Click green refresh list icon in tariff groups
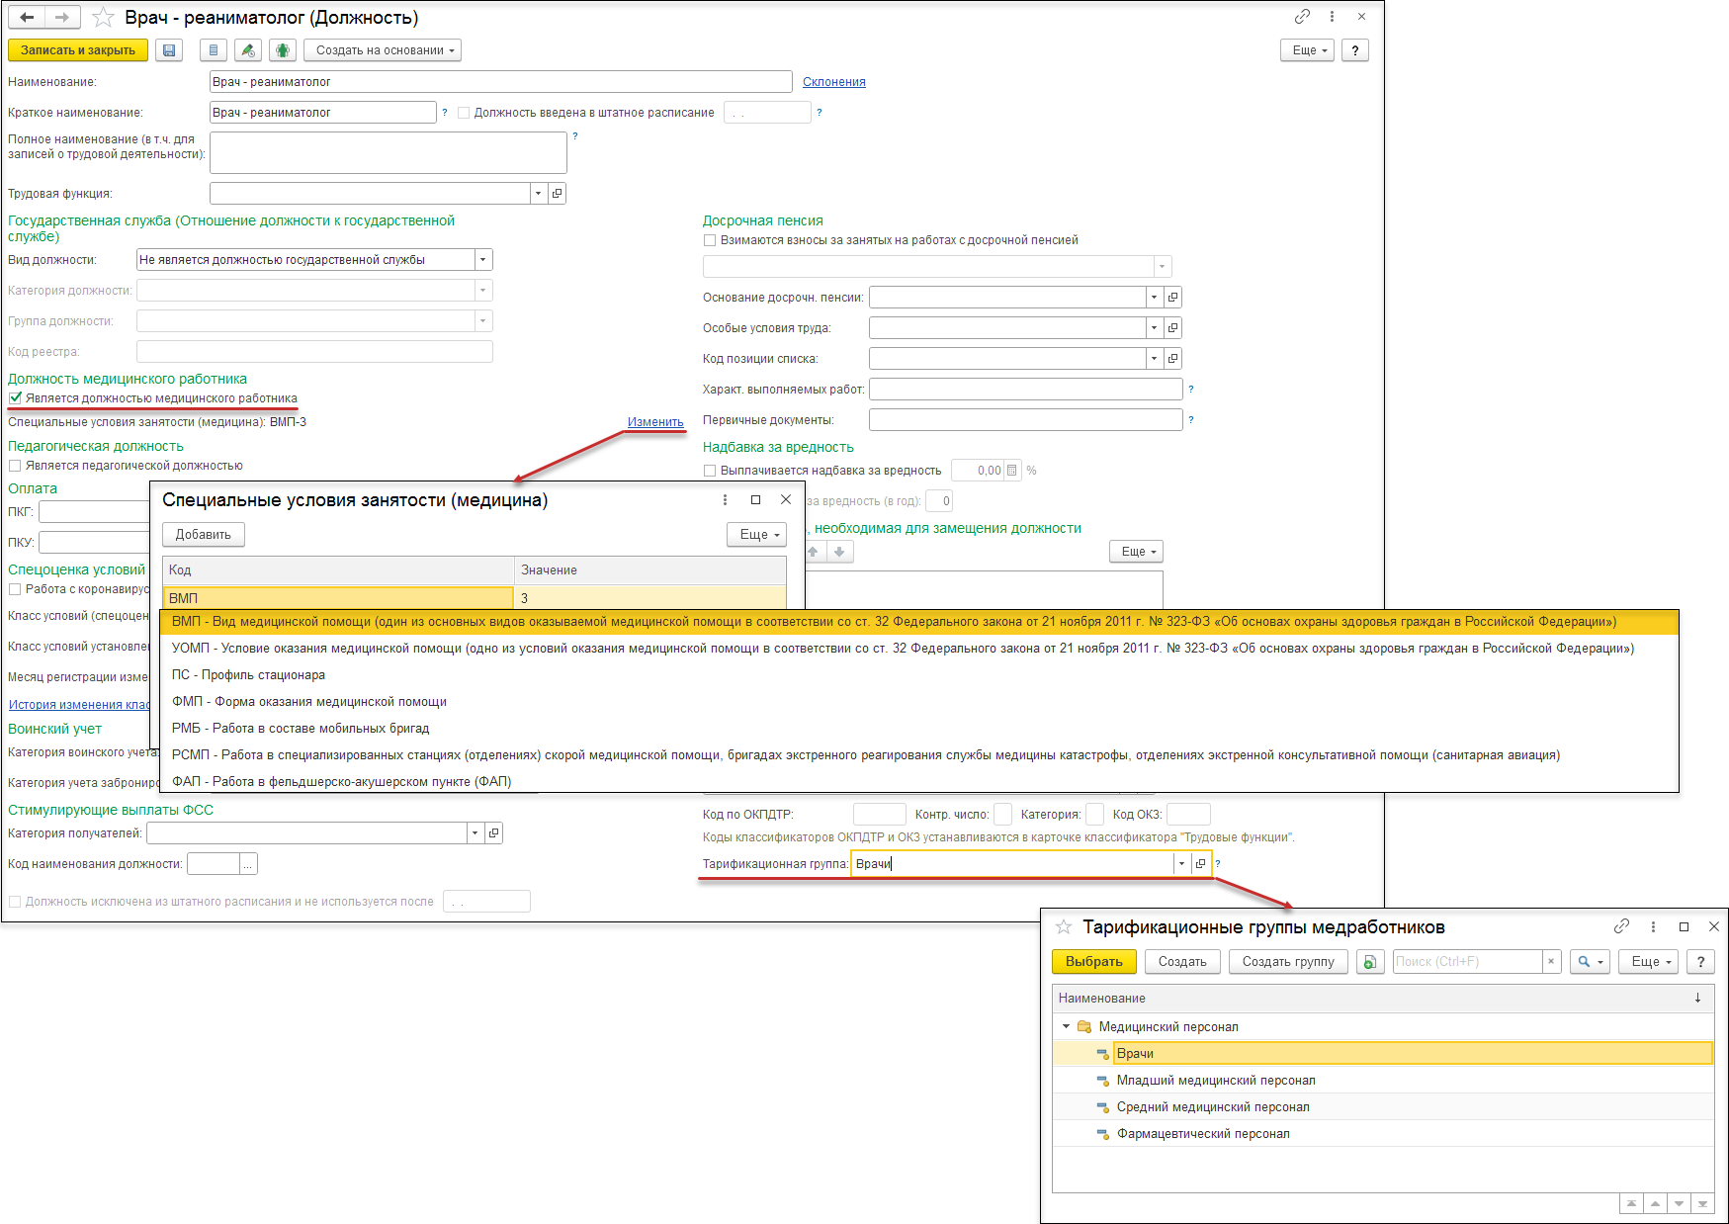Viewport: 1729px width, 1224px height. [1370, 962]
